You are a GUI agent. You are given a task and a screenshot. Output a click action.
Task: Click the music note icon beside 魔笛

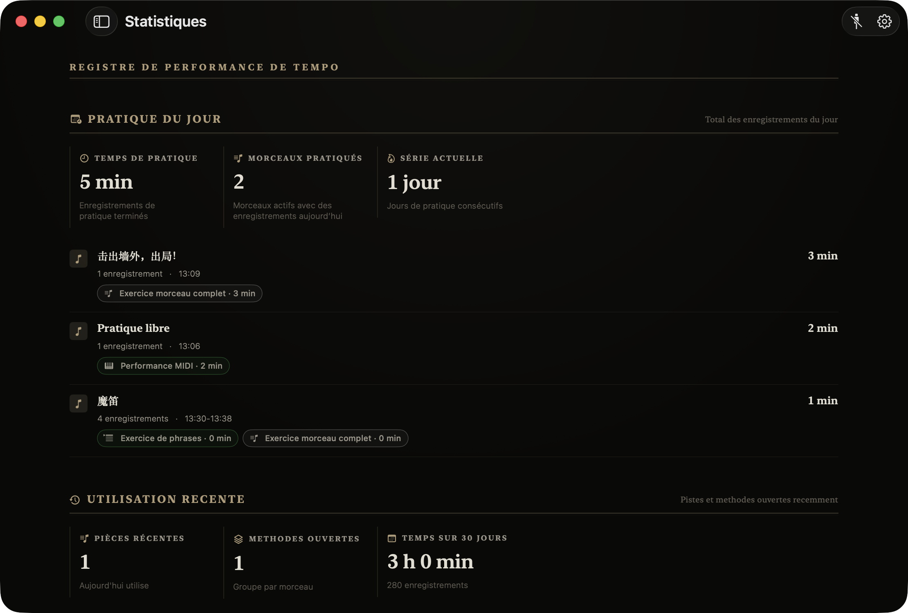(79, 403)
